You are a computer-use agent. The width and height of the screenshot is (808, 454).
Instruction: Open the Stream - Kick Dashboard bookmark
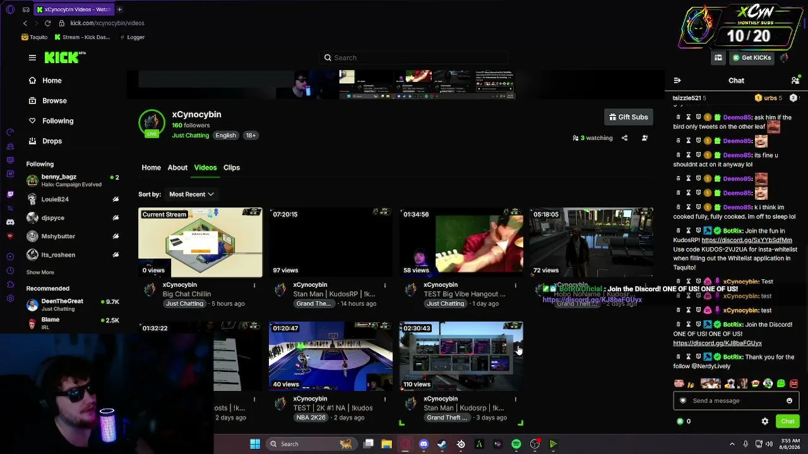(x=82, y=37)
